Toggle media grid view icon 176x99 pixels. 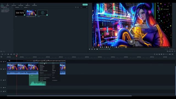pyautogui.click(x=78, y=7)
